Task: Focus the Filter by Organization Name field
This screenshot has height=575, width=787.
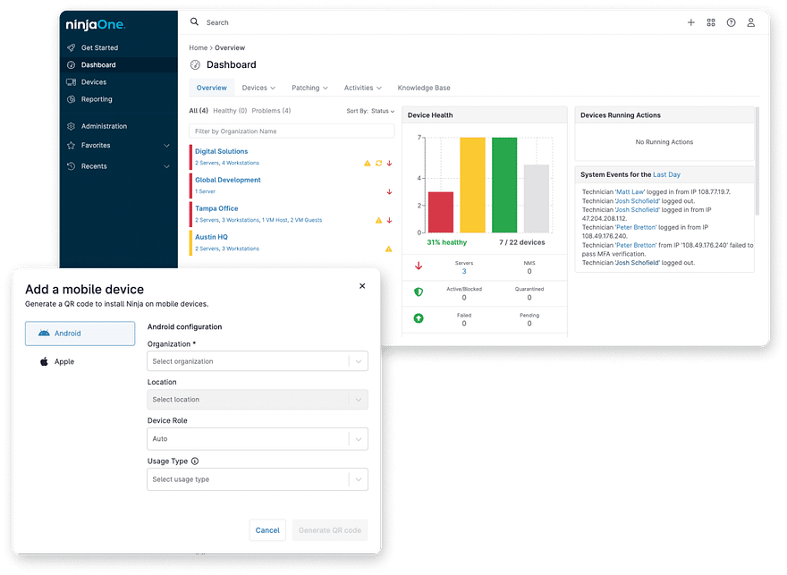Action: (x=292, y=131)
